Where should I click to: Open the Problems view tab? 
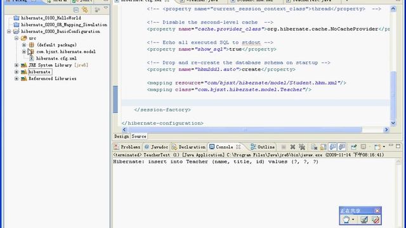128,147
